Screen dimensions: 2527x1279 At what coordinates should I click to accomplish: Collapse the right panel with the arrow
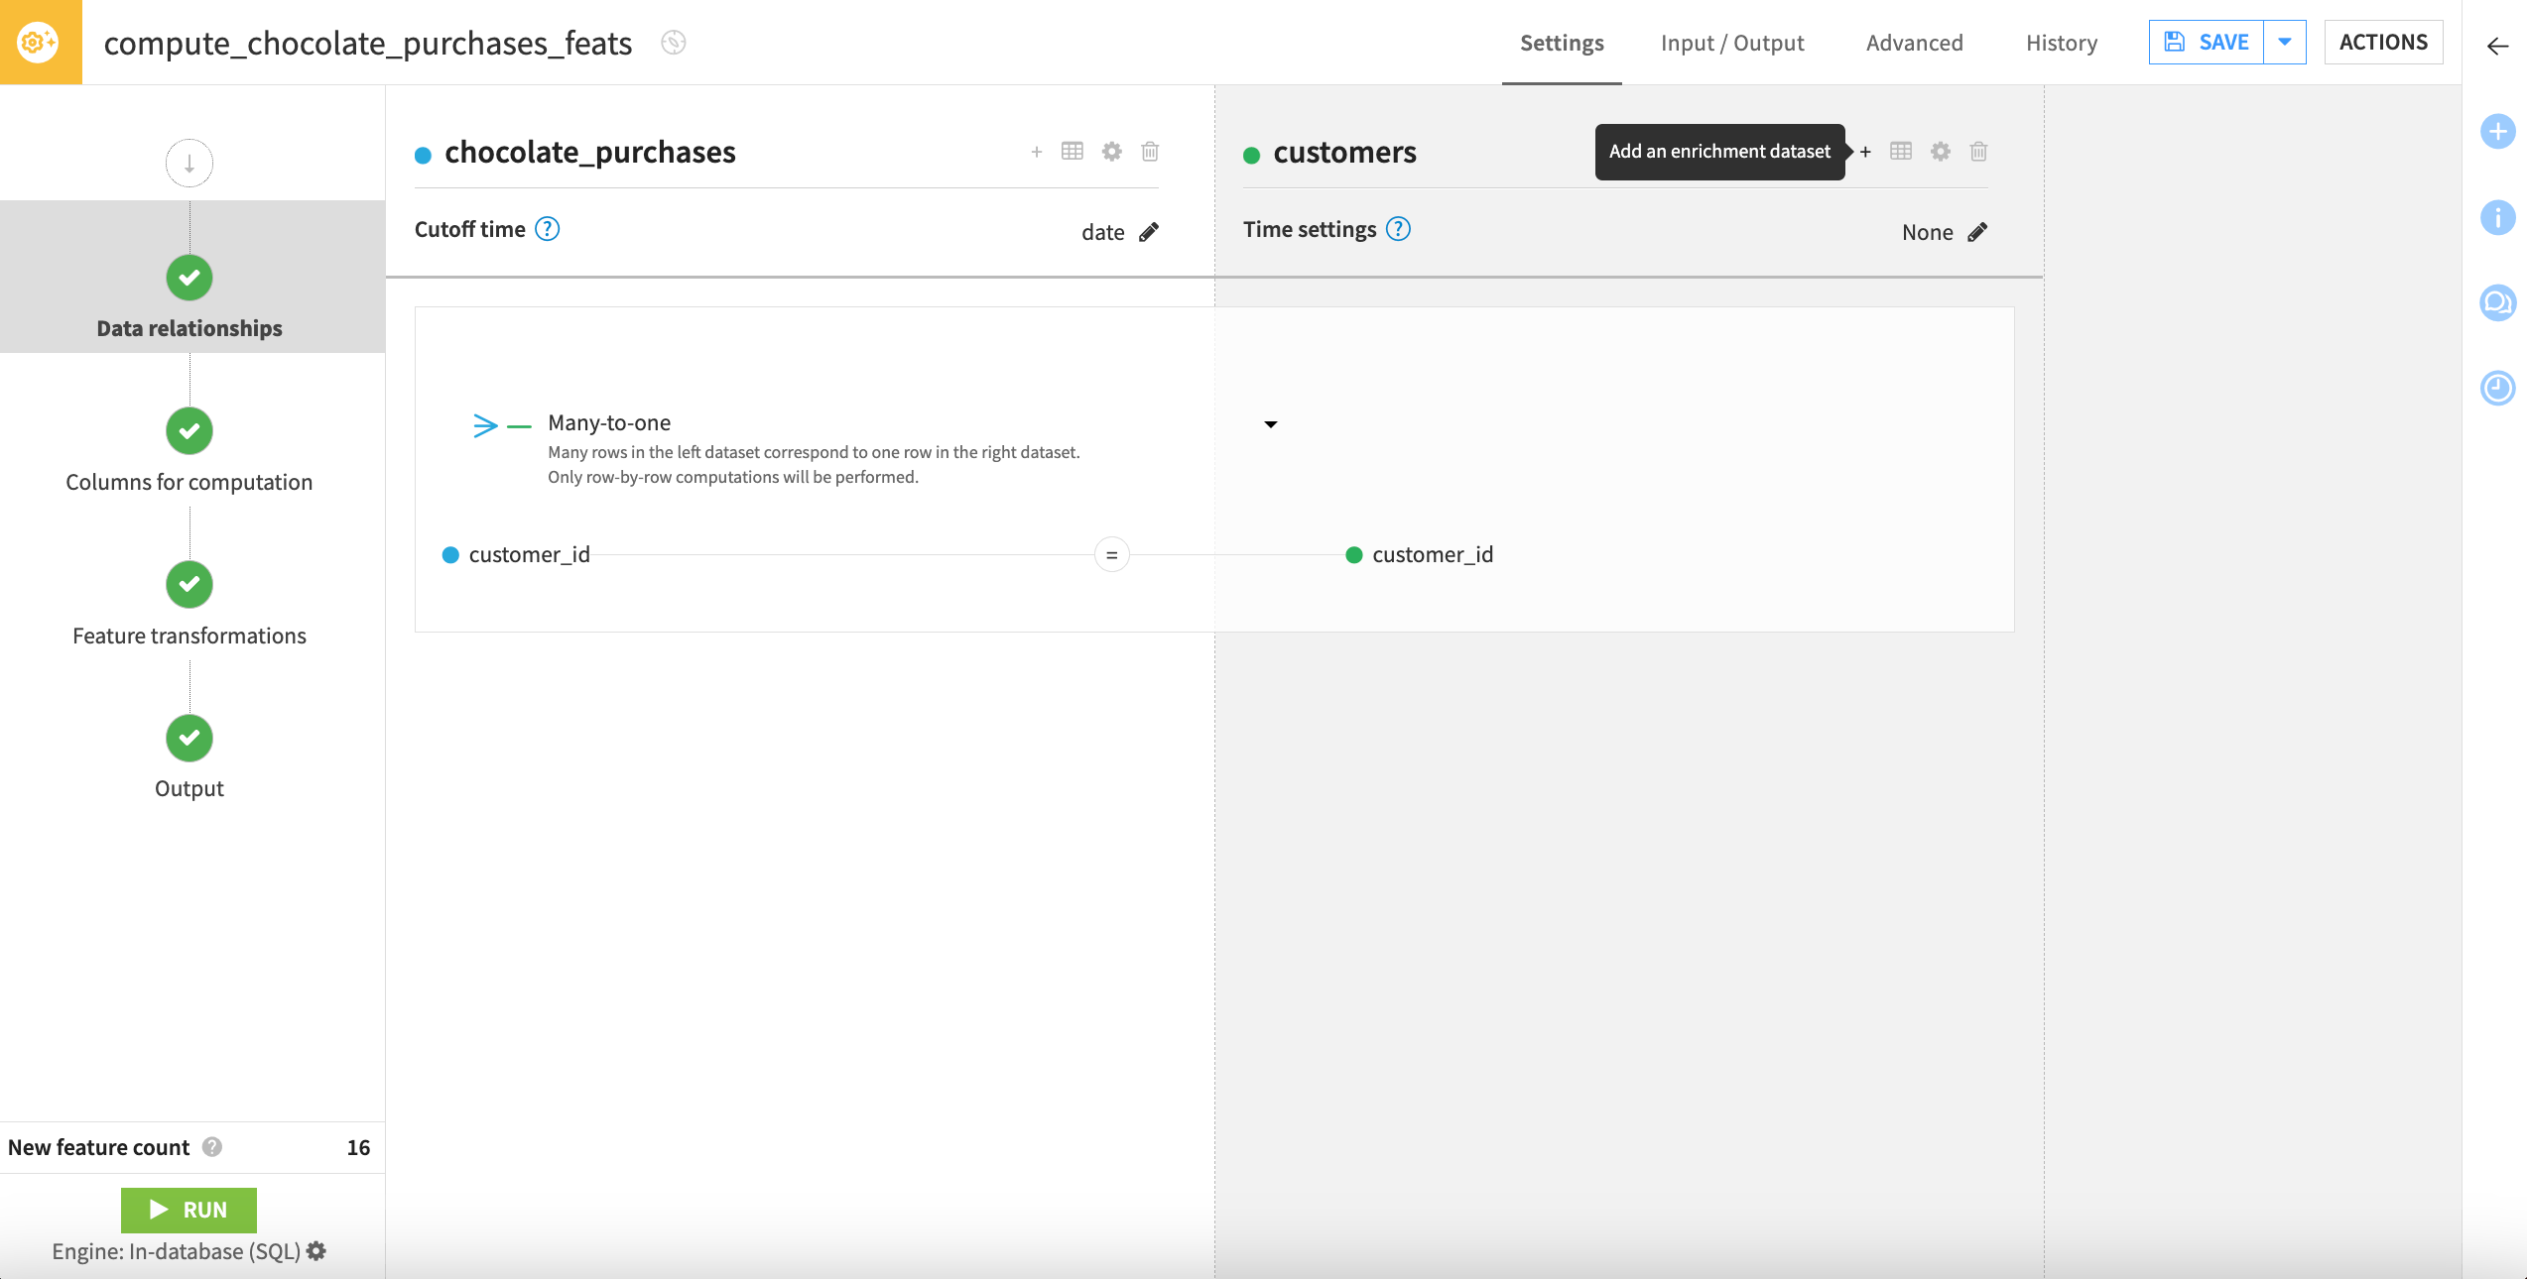point(2498,46)
